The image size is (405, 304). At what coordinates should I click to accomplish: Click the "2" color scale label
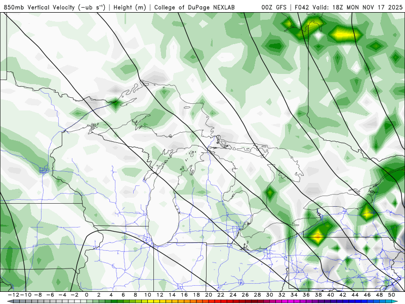[x=99, y=295]
